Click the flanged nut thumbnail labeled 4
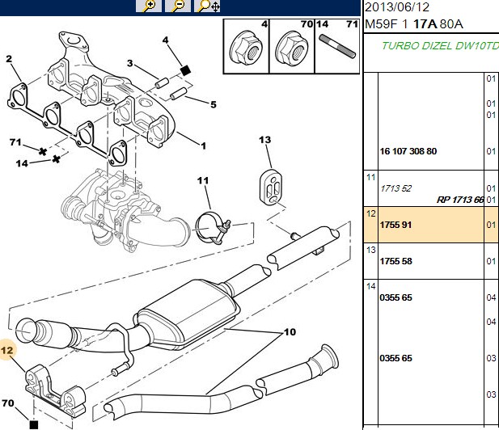499x430 pixels. click(247, 46)
